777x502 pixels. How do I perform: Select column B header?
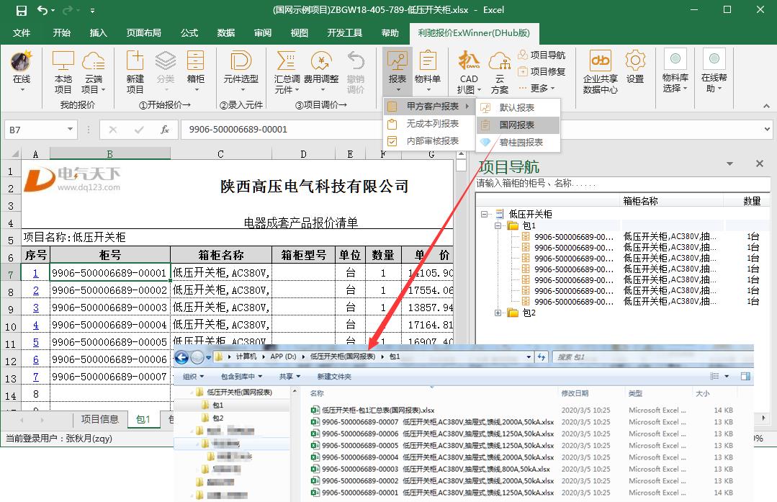pos(109,154)
